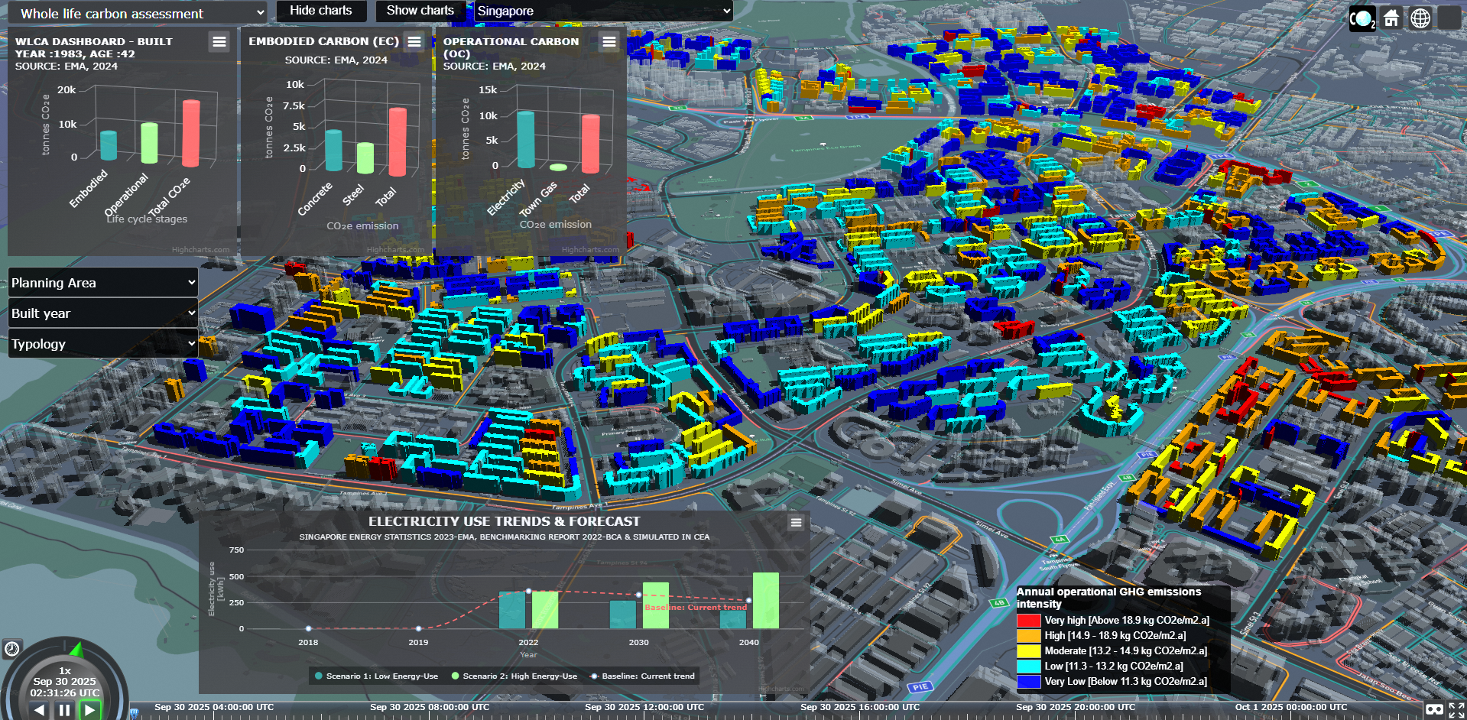Image resolution: width=1467 pixels, height=720 pixels.
Task: Click the 2022 Scenario 1 teal bar
Action: (512, 610)
